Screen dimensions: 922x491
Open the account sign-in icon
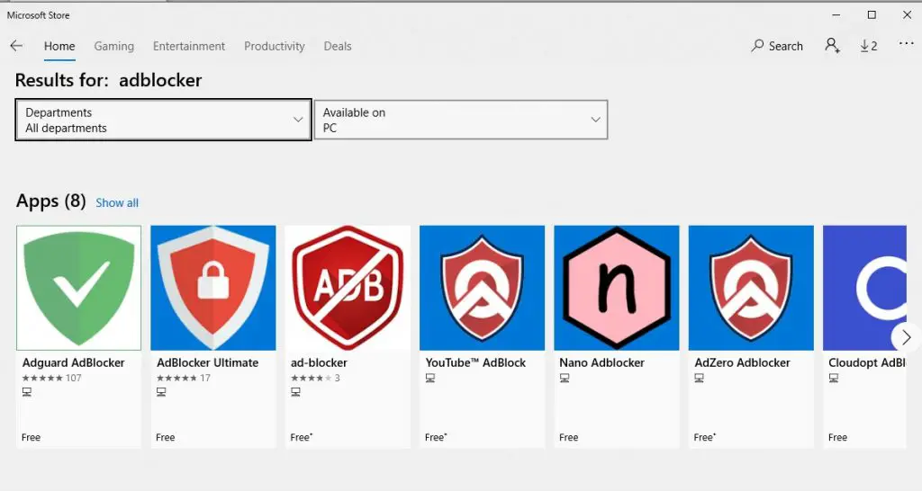coord(832,46)
